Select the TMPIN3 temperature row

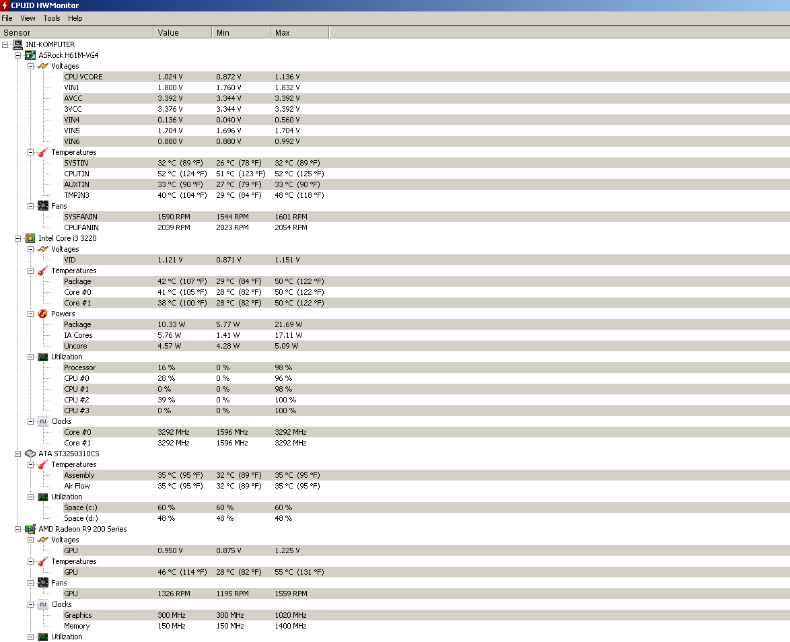pyautogui.click(x=427, y=196)
